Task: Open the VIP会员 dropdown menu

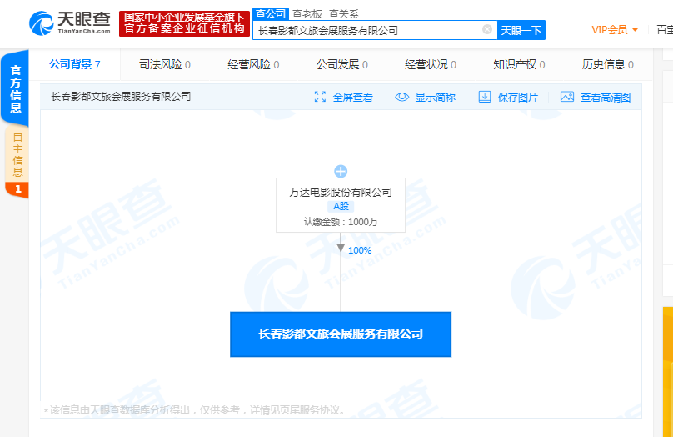Action: tap(615, 30)
